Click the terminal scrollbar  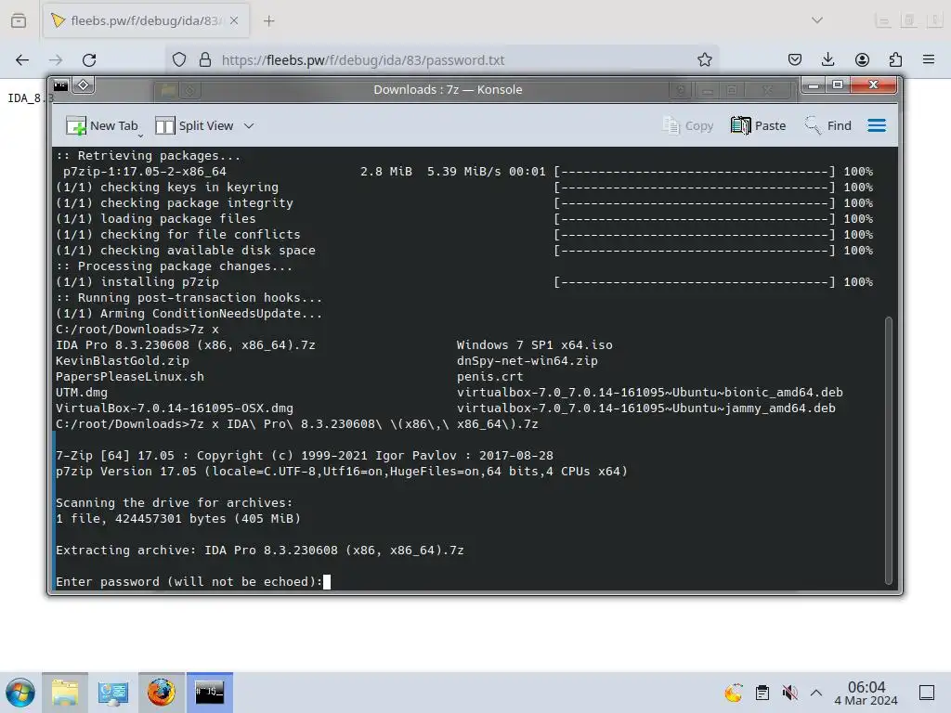889,450
